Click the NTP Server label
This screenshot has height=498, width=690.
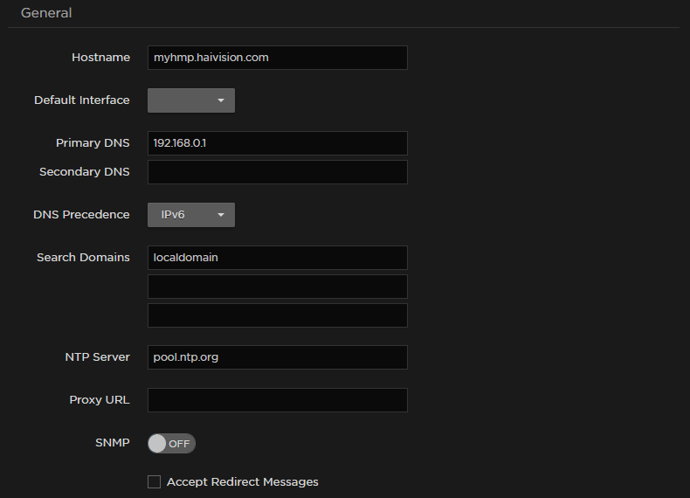pos(97,356)
